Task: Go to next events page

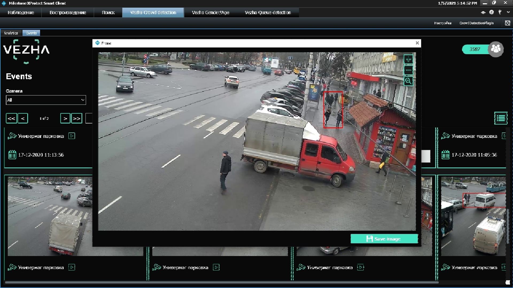Action: (x=65, y=118)
